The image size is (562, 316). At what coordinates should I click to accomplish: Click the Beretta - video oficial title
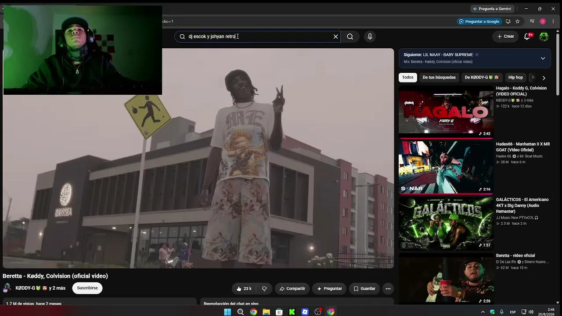[x=515, y=255]
